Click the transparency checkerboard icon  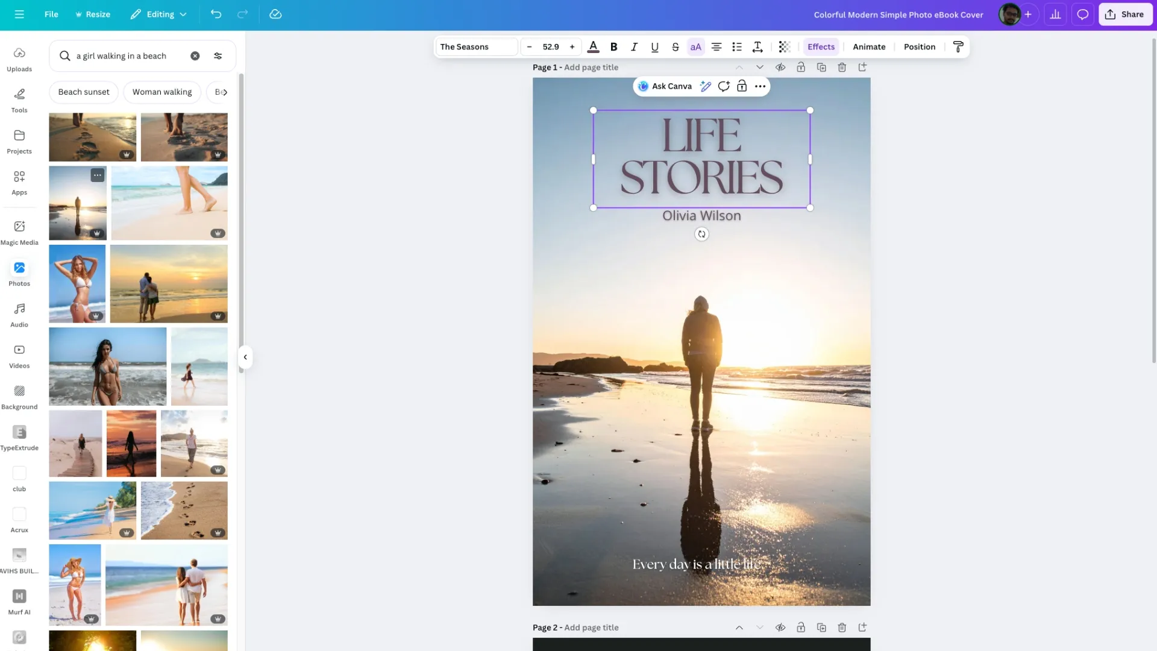(784, 47)
